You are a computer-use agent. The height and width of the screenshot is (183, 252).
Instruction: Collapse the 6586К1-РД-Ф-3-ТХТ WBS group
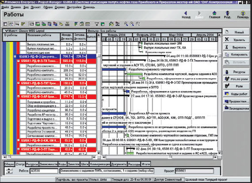click(19, 83)
